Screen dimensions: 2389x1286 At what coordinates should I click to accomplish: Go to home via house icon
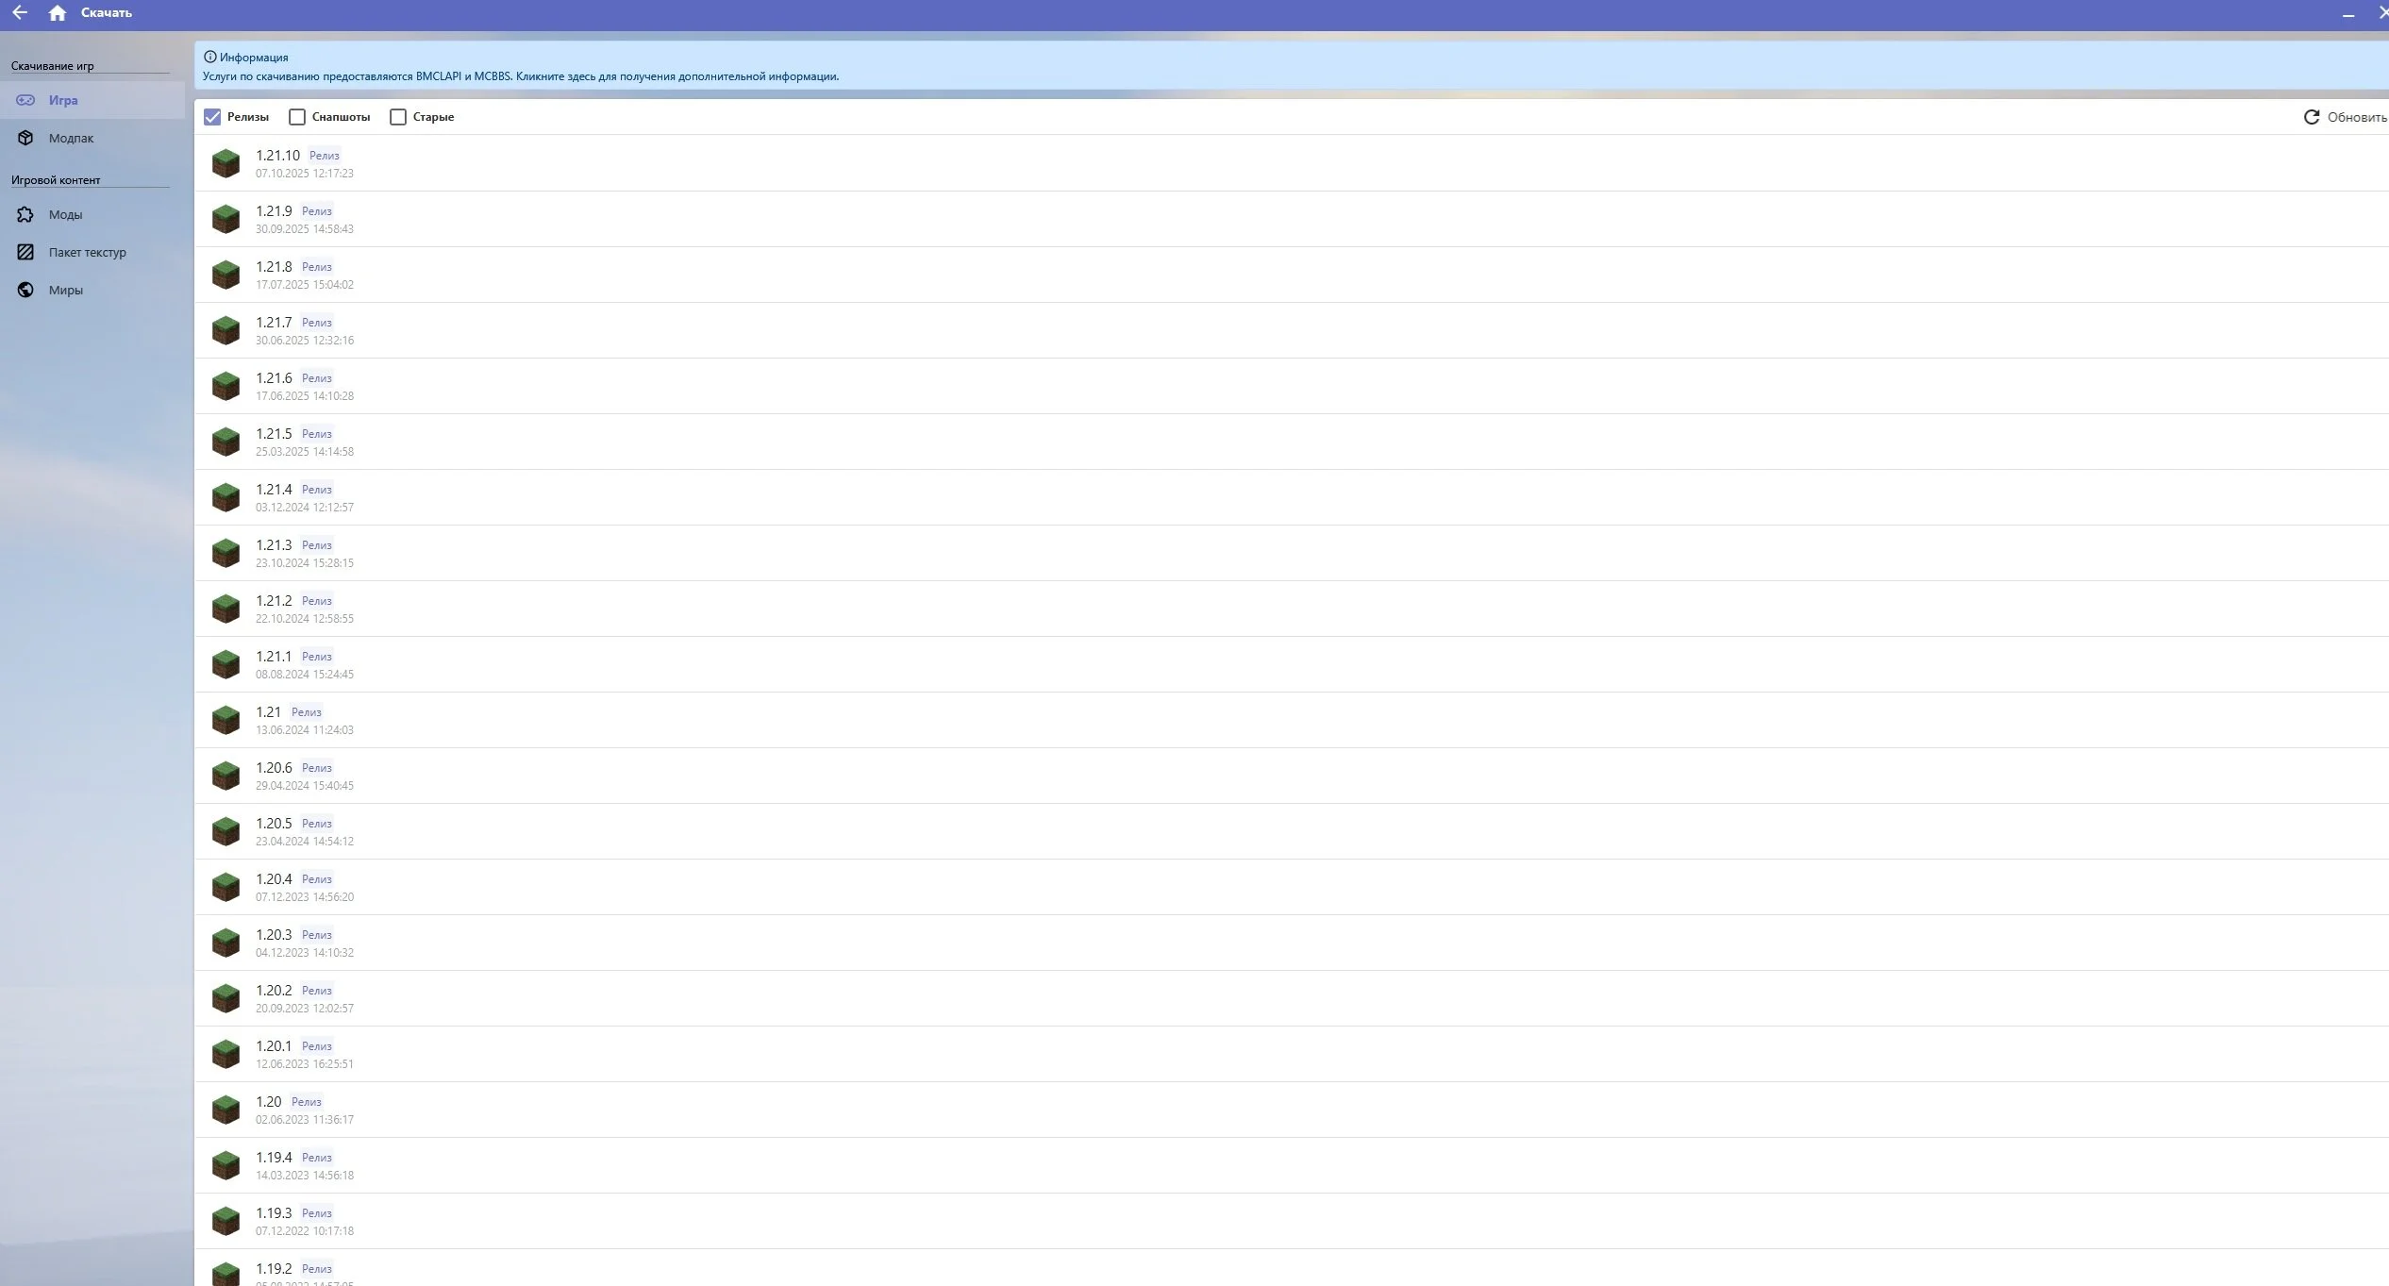[58, 12]
